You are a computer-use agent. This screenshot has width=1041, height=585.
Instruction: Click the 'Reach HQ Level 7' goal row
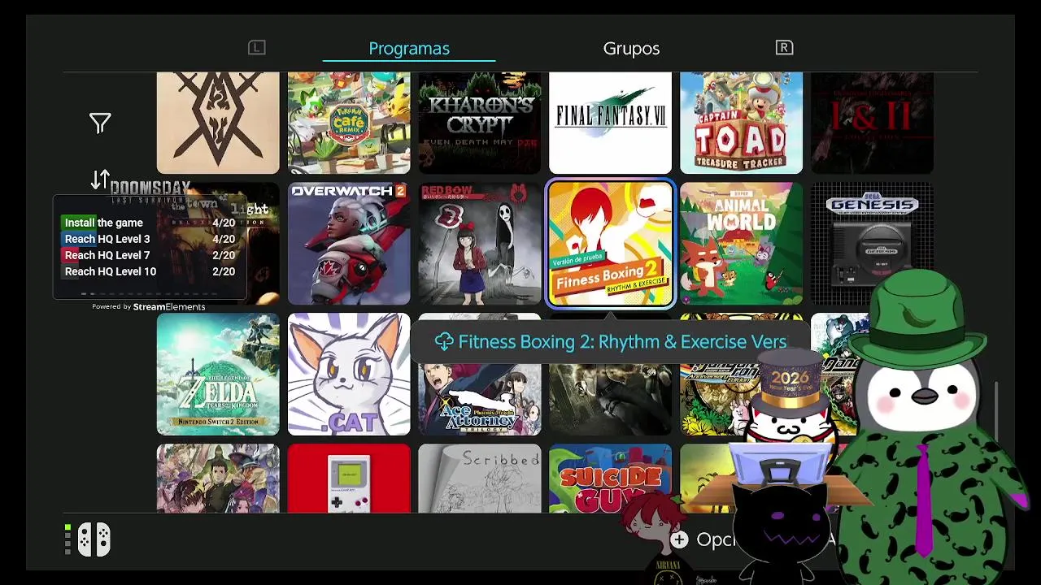click(x=150, y=255)
